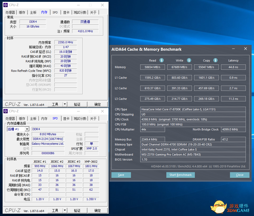Click the Memory Type DDR4-4700 SDRAM field
The height and width of the screenshot is (216, 254).
click(x=193, y=144)
